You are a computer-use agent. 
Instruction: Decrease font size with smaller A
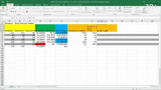point(28,8)
